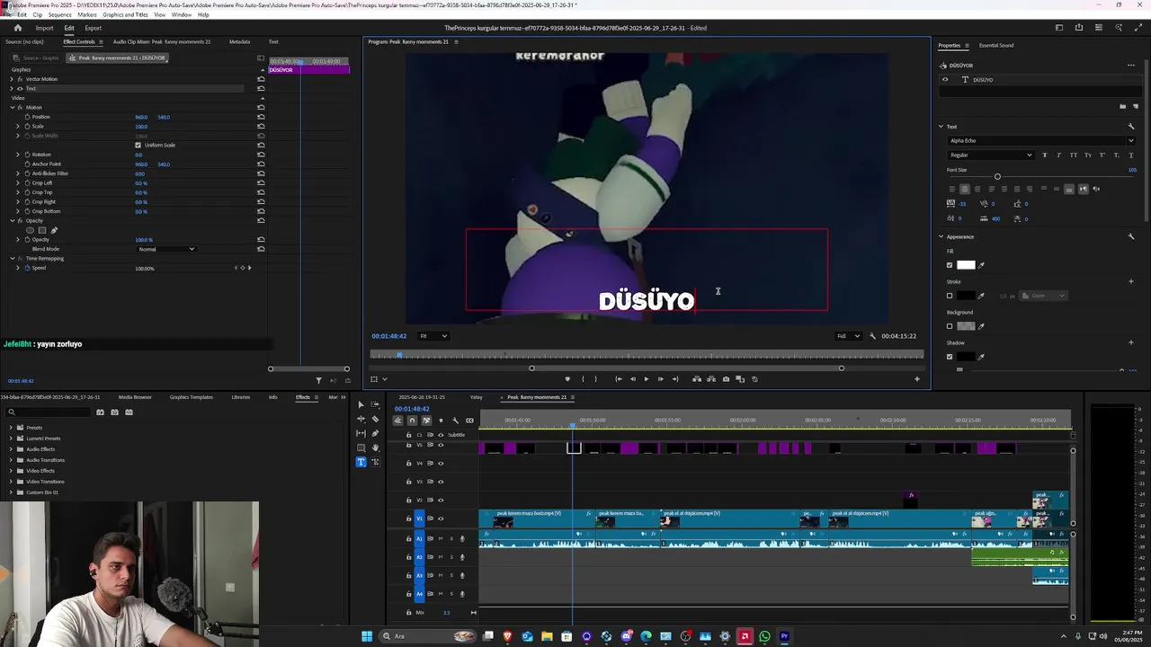This screenshot has width=1151, height=647.
Task: Create ellipse mask under Opacity
Action: (30, 230)
